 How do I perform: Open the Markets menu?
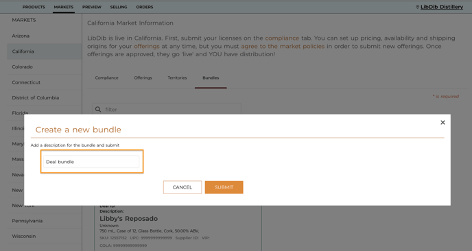(x=64, y=7)
